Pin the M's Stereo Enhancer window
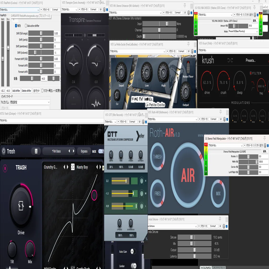This screenshot has width=269, height=269. (185, 6)
